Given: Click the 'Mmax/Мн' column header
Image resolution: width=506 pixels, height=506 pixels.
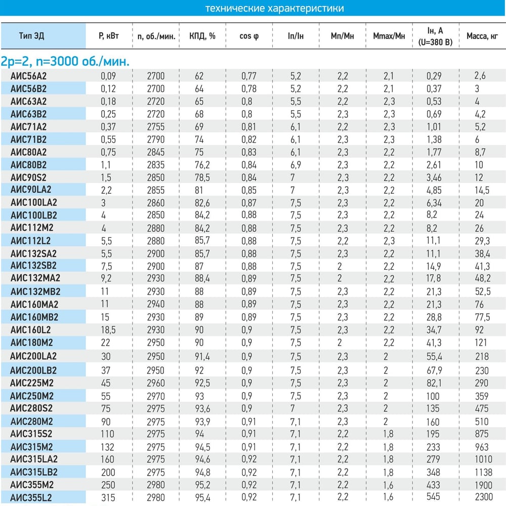Looking at the screenshot, I should [389, 36].
